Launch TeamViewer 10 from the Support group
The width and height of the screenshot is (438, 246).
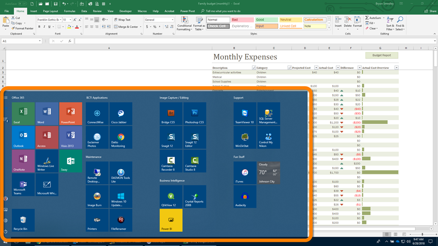(x=245, y=114)
